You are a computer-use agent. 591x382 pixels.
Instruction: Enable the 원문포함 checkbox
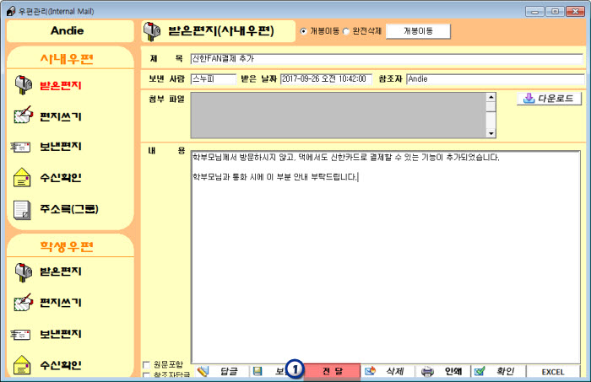(x=147, y=364)
